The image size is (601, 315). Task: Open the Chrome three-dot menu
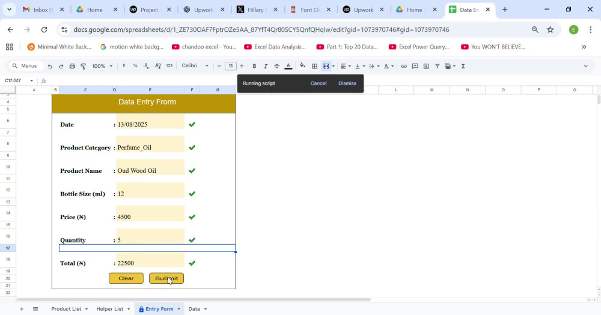point(590,29)
